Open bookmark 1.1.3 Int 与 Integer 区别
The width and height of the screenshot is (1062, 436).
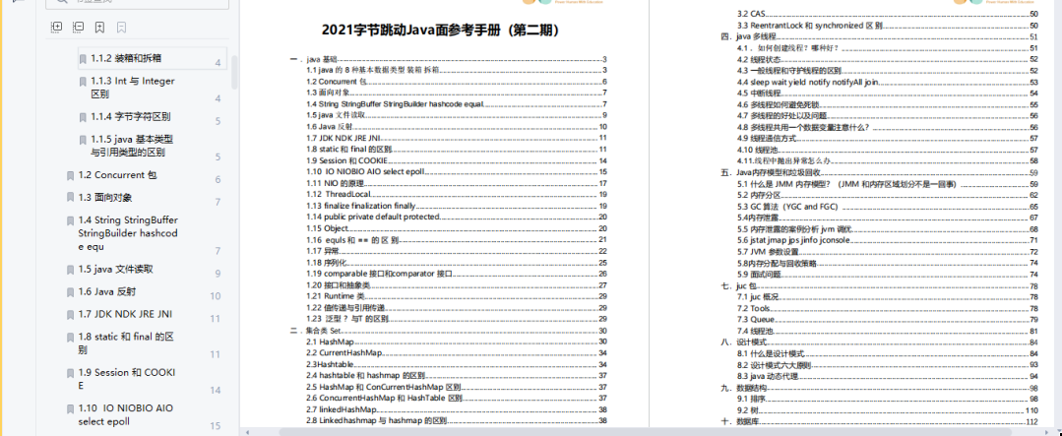(133, 88)
